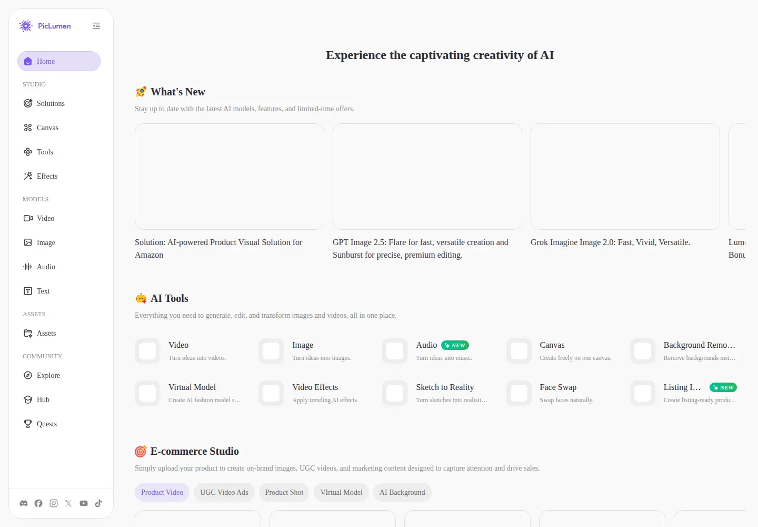758x527 pixels.
Task: Switch to UGC Video Ads tab
Action: click(224, 492)
